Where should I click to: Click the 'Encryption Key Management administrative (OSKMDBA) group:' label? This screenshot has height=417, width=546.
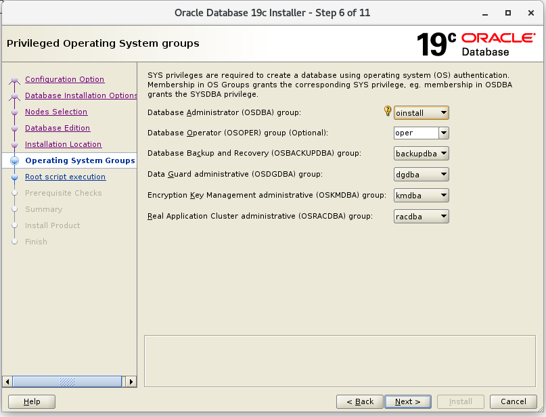pyautogui.click(x=267, y=195)
